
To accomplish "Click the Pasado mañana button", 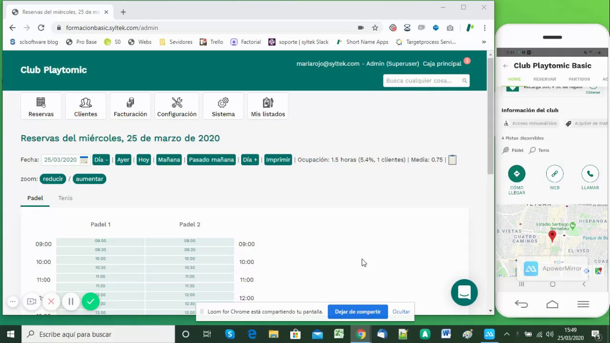I will (211, 160).
